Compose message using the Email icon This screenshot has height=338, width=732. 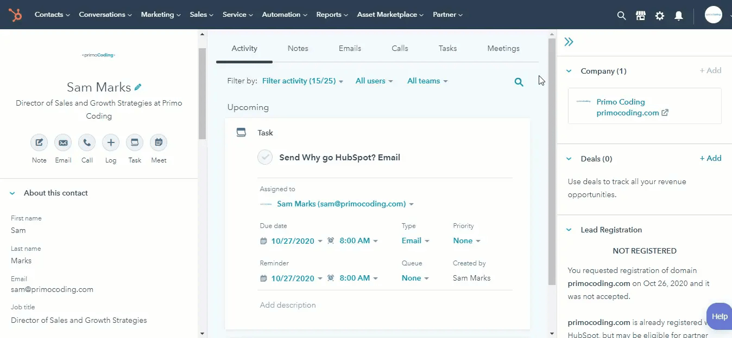pos(63,143)
